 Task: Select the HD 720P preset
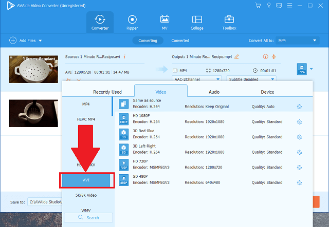[x=214, y=164]
